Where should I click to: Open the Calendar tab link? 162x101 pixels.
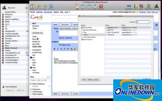pos(39,12)
